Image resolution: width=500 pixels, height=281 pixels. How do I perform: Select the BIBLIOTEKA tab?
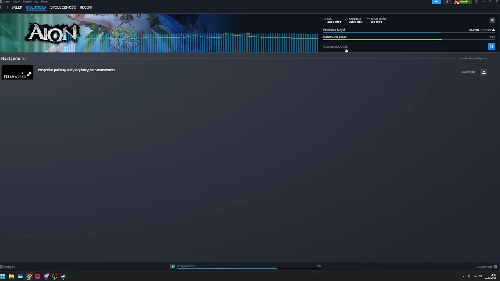pyautogui.click(x=36, y=7)
